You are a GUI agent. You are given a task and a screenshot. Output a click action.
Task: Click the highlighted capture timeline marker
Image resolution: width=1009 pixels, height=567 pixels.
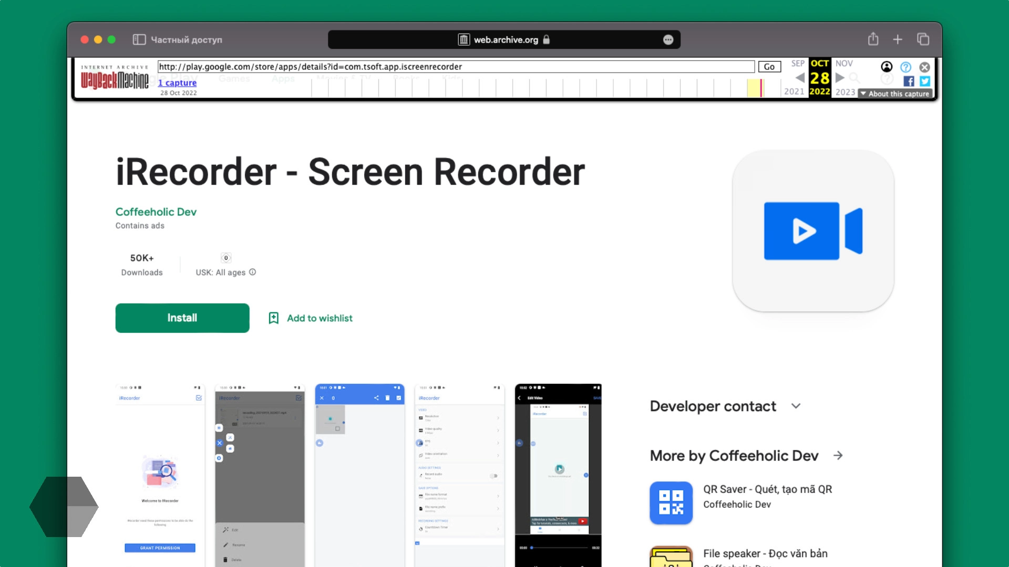pos(760,87)
